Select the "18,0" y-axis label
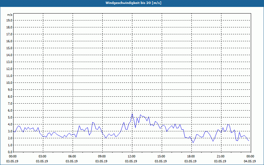This screenshot has width=264, height=165. 9,27
